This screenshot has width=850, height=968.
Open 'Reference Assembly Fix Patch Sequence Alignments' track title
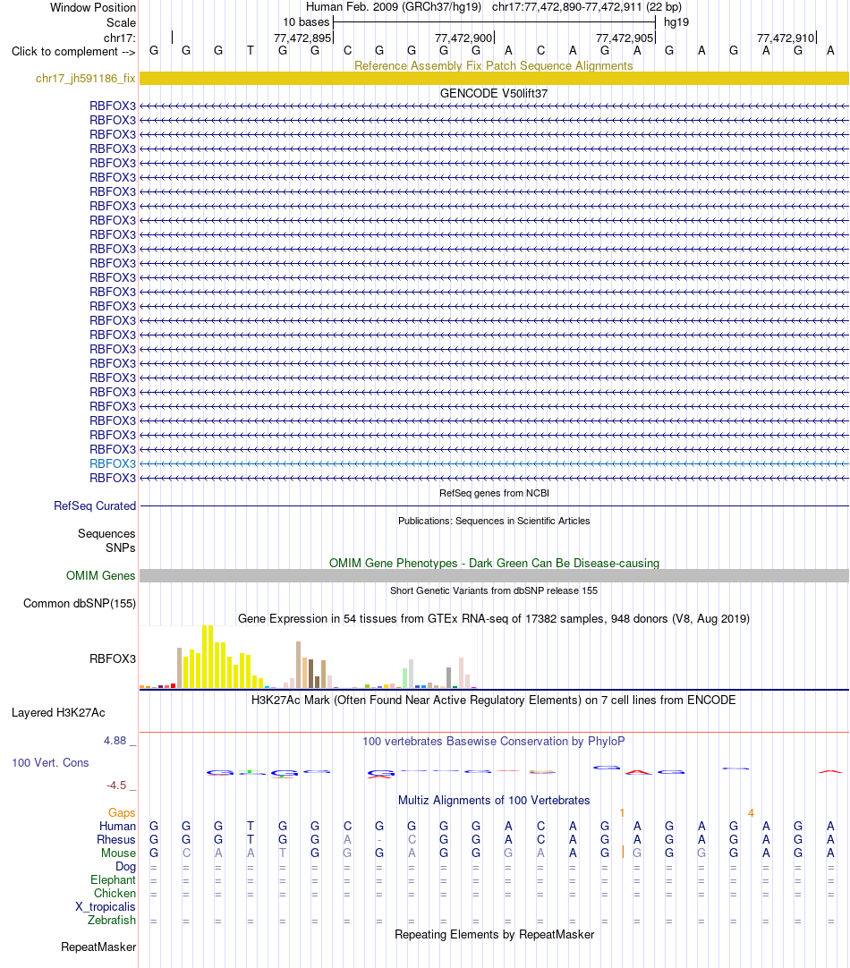coord(493,66)
